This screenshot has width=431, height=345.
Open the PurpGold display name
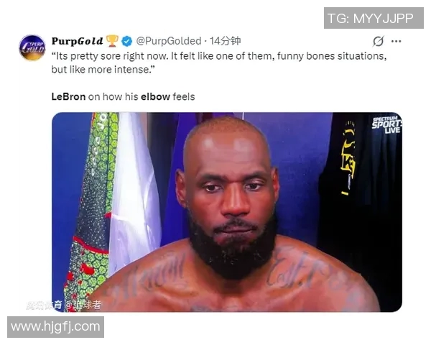[78, 41]
